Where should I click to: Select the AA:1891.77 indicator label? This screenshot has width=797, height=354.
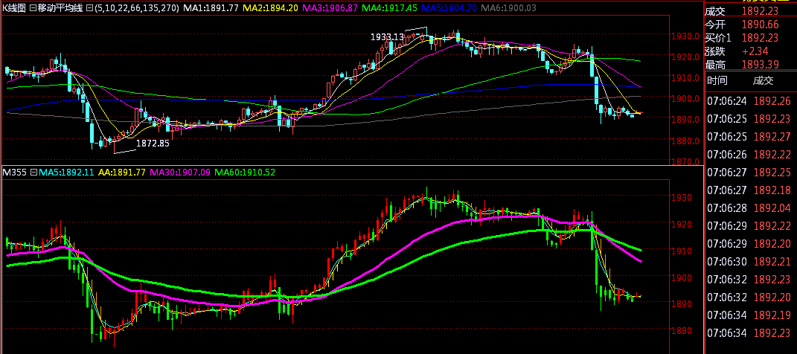pos(121,173)
